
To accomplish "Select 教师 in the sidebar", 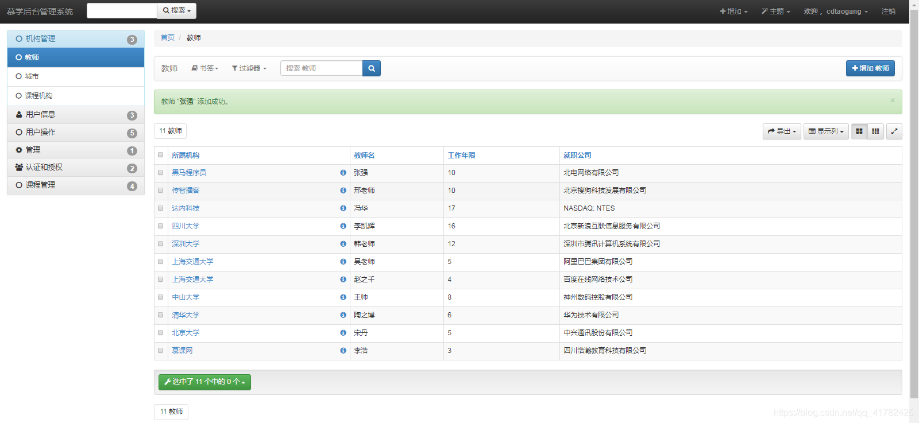I will coord(76,57).
